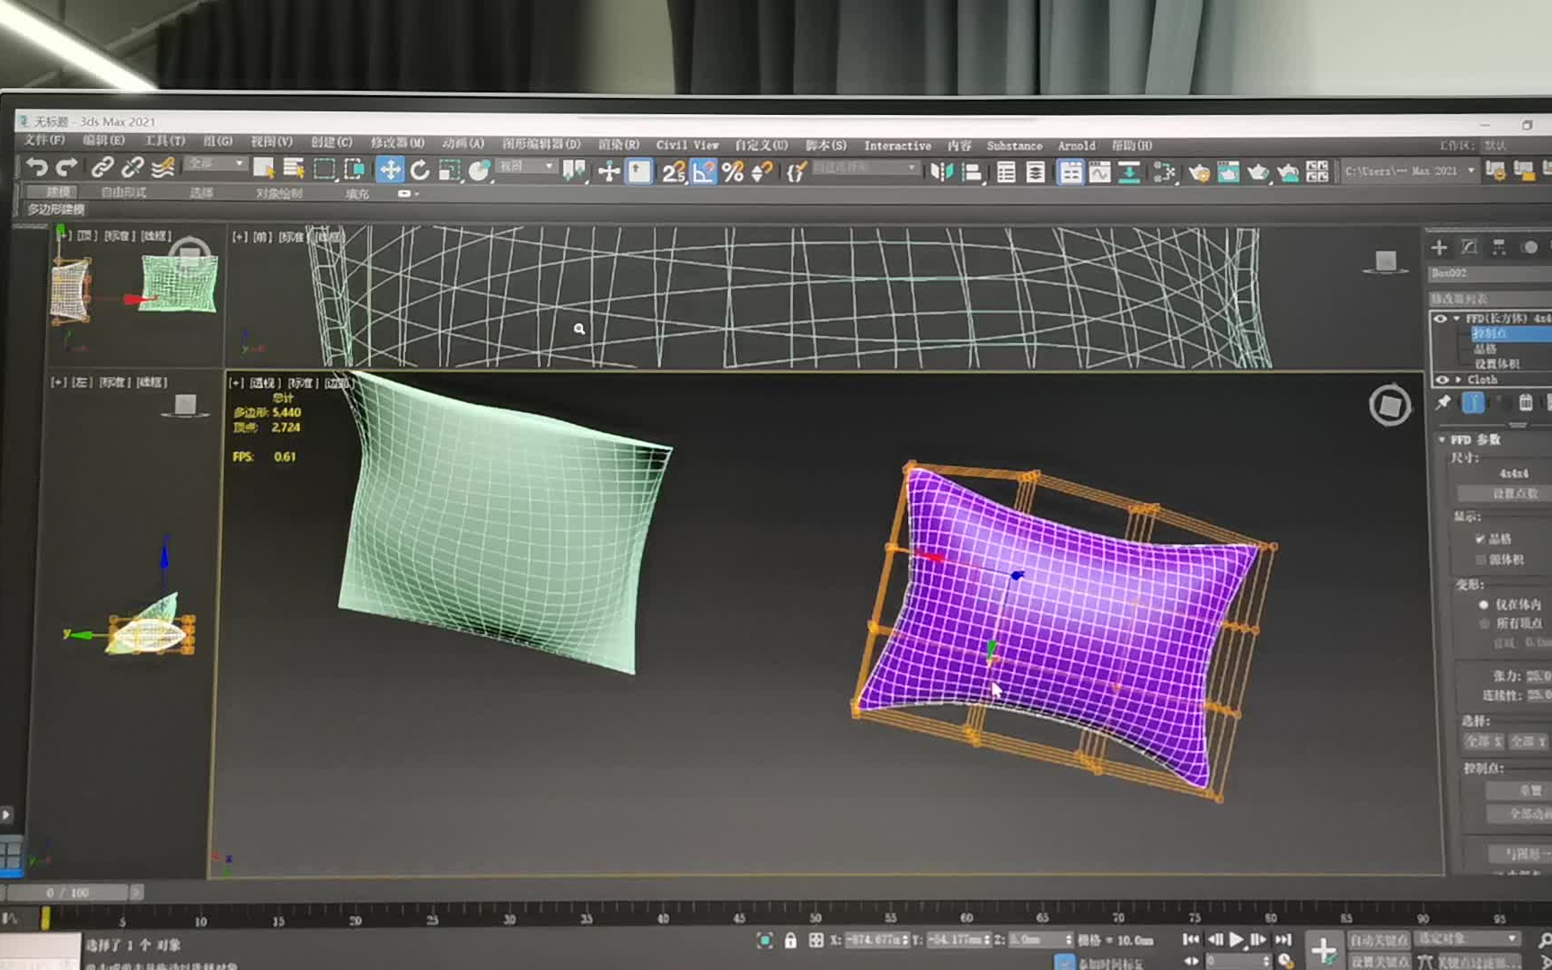Viewport: 1552px width, 970px height.
Task: Switch to the 自由形式 ribbon tab
Action: 123,192
